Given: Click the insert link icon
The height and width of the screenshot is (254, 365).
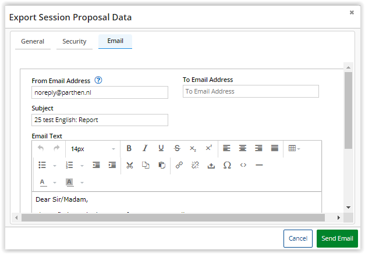Looking at the screenshot, I should [x=179, y=165].
